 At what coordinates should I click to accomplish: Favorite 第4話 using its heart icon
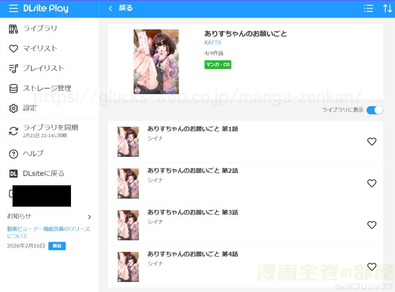point(372,266)
